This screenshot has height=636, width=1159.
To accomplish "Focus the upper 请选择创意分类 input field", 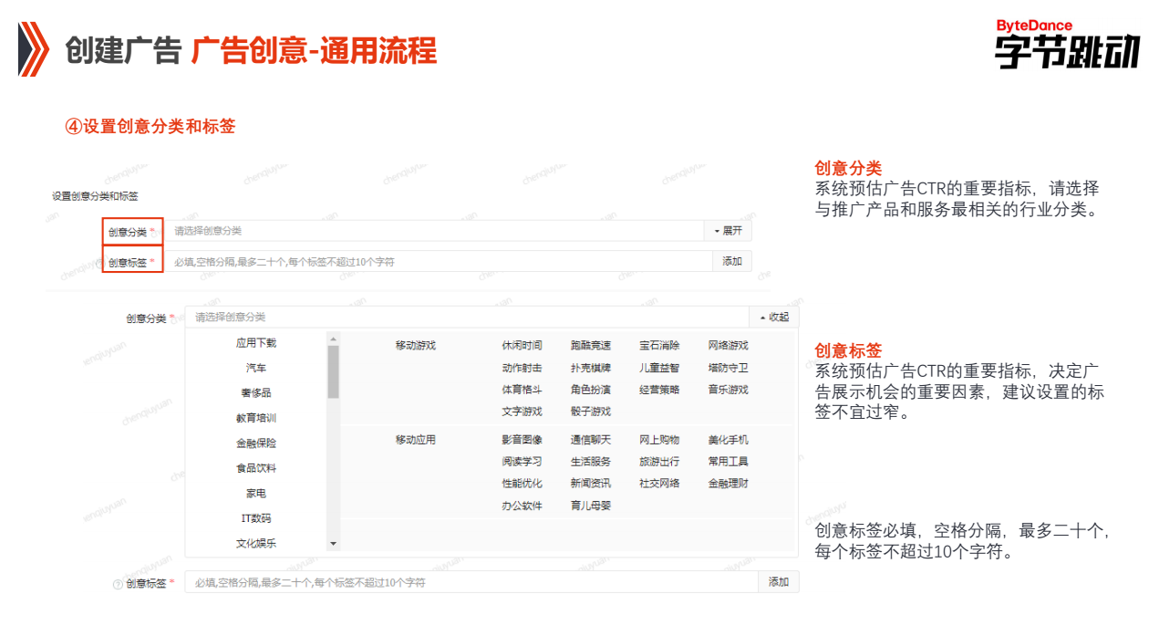I will (434, 231).
